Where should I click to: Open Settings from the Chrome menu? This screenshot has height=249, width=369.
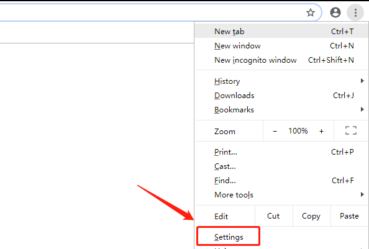pyautogui.click(x=229, y=237)
